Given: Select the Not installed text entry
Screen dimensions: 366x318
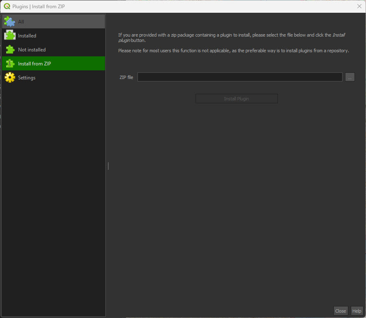Looking at the screenshot, I should point(32,50).
